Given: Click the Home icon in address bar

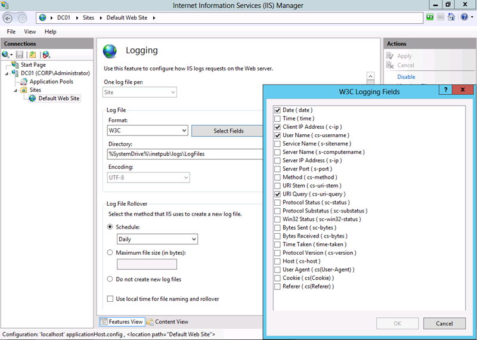Looking at the screenshot, I should (451, 18).
